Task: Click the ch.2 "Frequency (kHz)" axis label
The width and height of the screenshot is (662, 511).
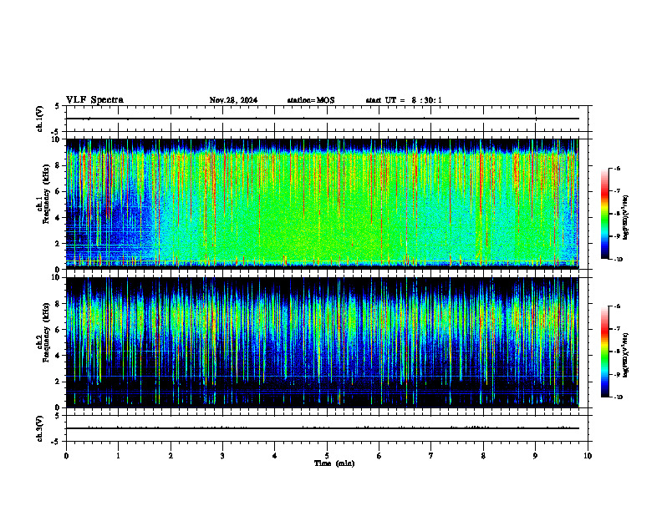Action: click(46, 332)
